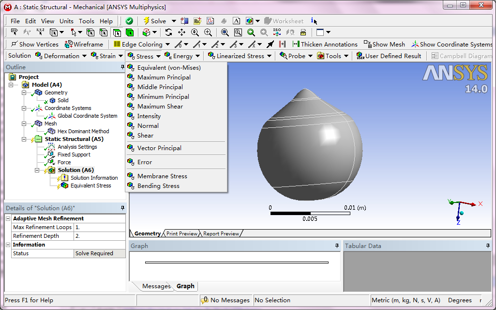This screenshot has width=496, height=310.
Task: Click the red vertical lines mesh connection icon
Action: pyautogui.click(x=283, y=45)
